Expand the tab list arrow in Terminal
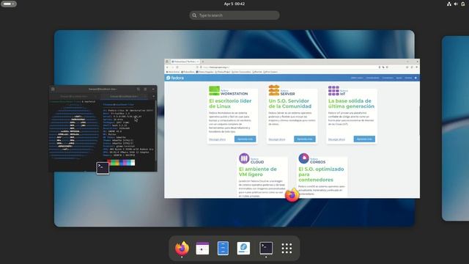This screenshot has height=264, width=469. click(x=153, y=96)
